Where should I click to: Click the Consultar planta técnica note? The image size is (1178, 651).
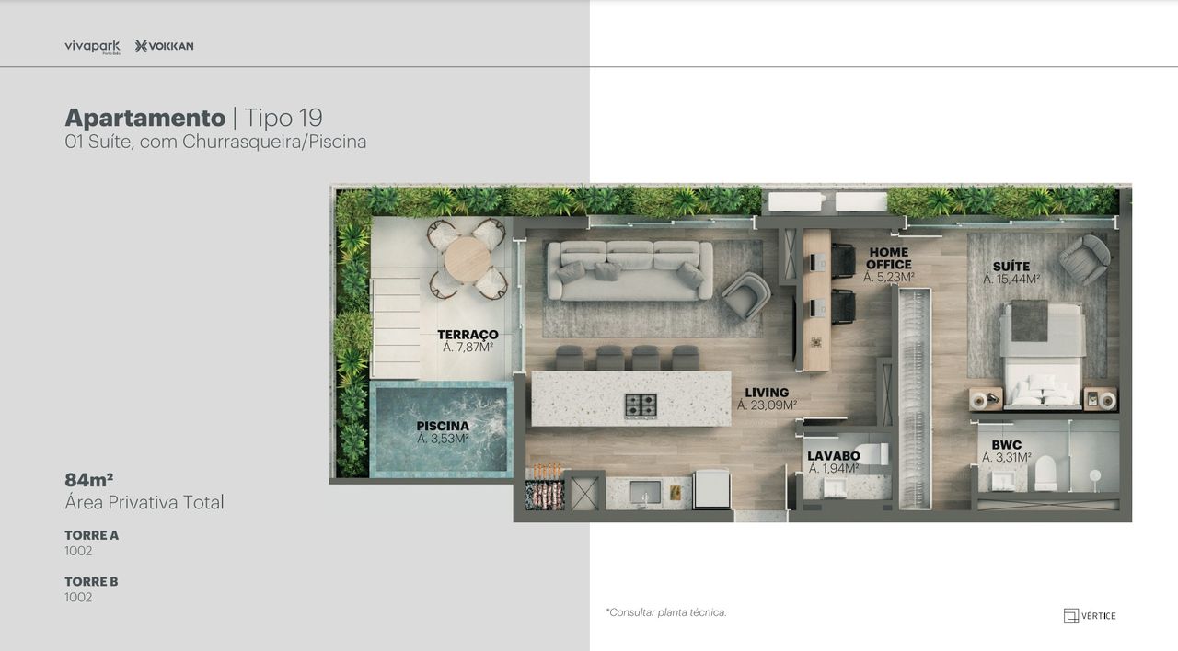(666, 612)
